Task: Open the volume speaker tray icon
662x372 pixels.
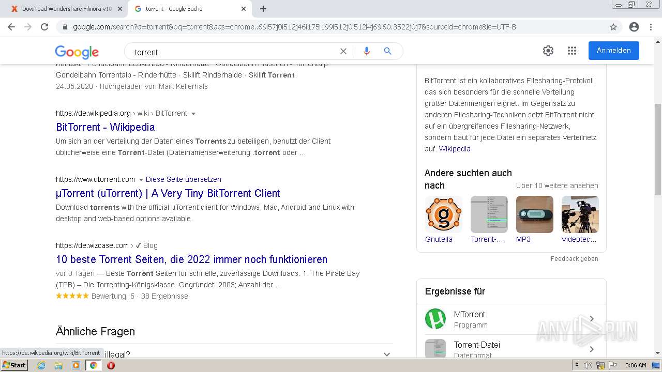Action: tap(588, 365)
